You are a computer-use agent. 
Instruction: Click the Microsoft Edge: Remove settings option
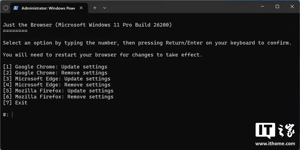(x=57, y=85)
